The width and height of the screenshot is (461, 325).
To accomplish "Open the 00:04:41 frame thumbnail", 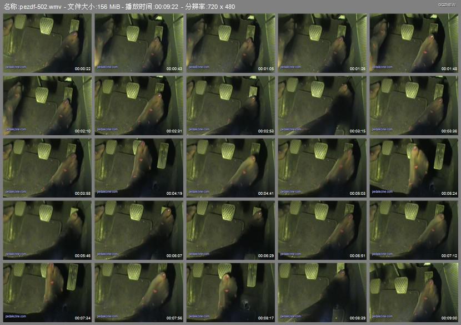I will (x=231, y=168).
